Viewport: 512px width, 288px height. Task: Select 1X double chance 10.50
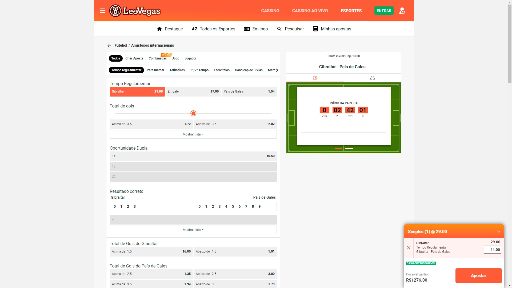pos(193,156)
